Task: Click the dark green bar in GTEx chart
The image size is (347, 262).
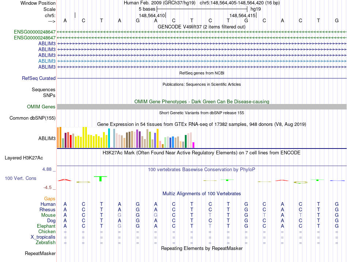Action: [186, 142]
